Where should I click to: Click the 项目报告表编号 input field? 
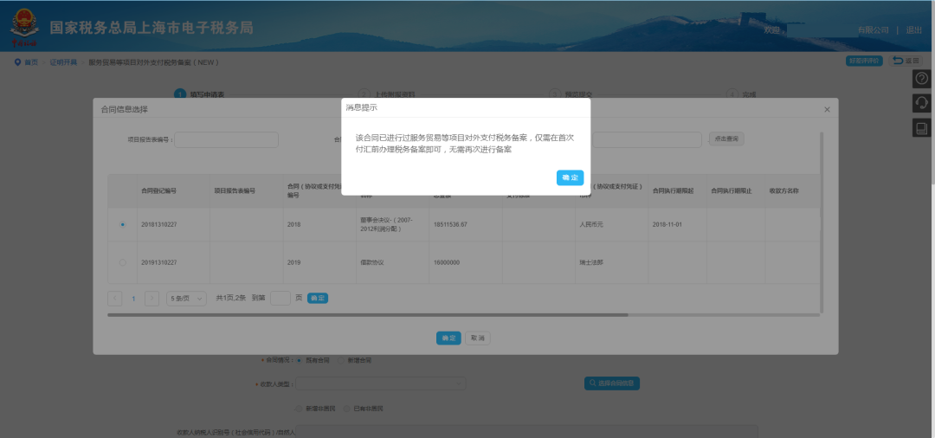(x=227, y=140)
